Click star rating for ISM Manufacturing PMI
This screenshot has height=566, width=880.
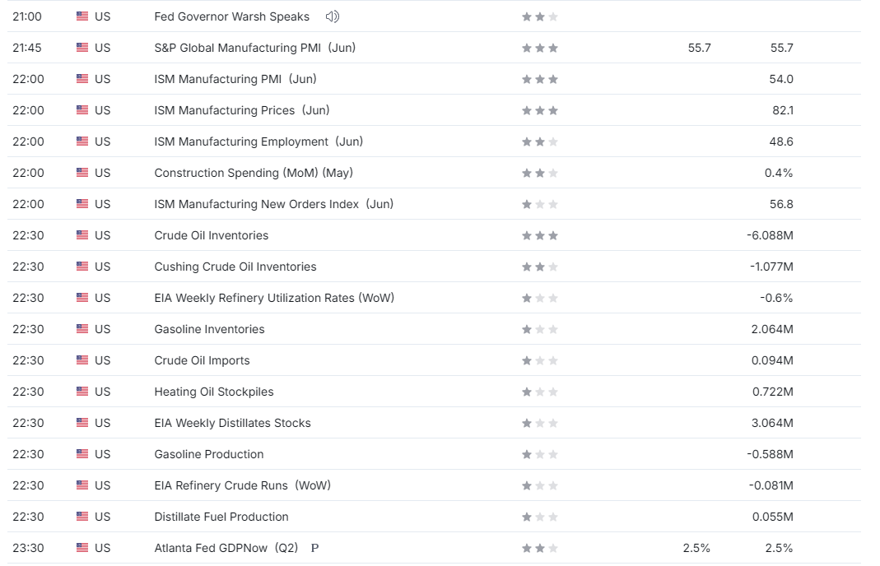point(540,79)
